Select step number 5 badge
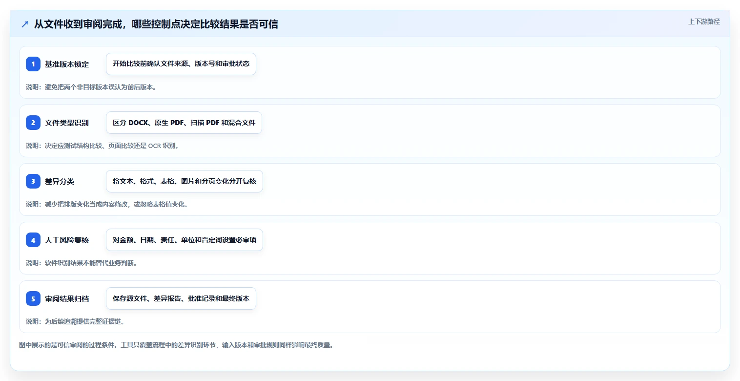This screenshot has width=740, height=381. click(x=33, y=298)
